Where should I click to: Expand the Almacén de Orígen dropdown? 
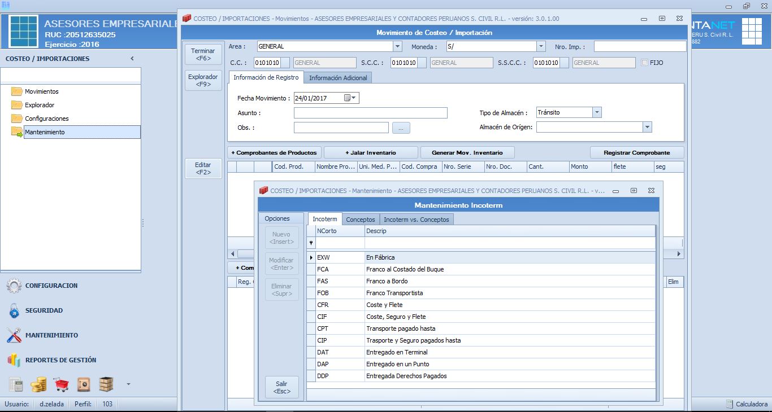[x=647, y=128]
